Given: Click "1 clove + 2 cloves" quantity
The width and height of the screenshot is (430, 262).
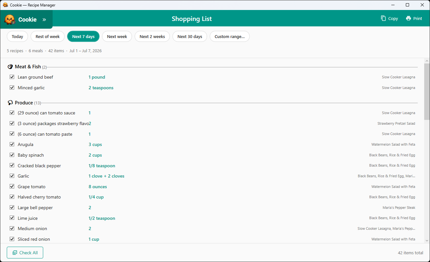Looking at the screenshot, I should 106,176.
